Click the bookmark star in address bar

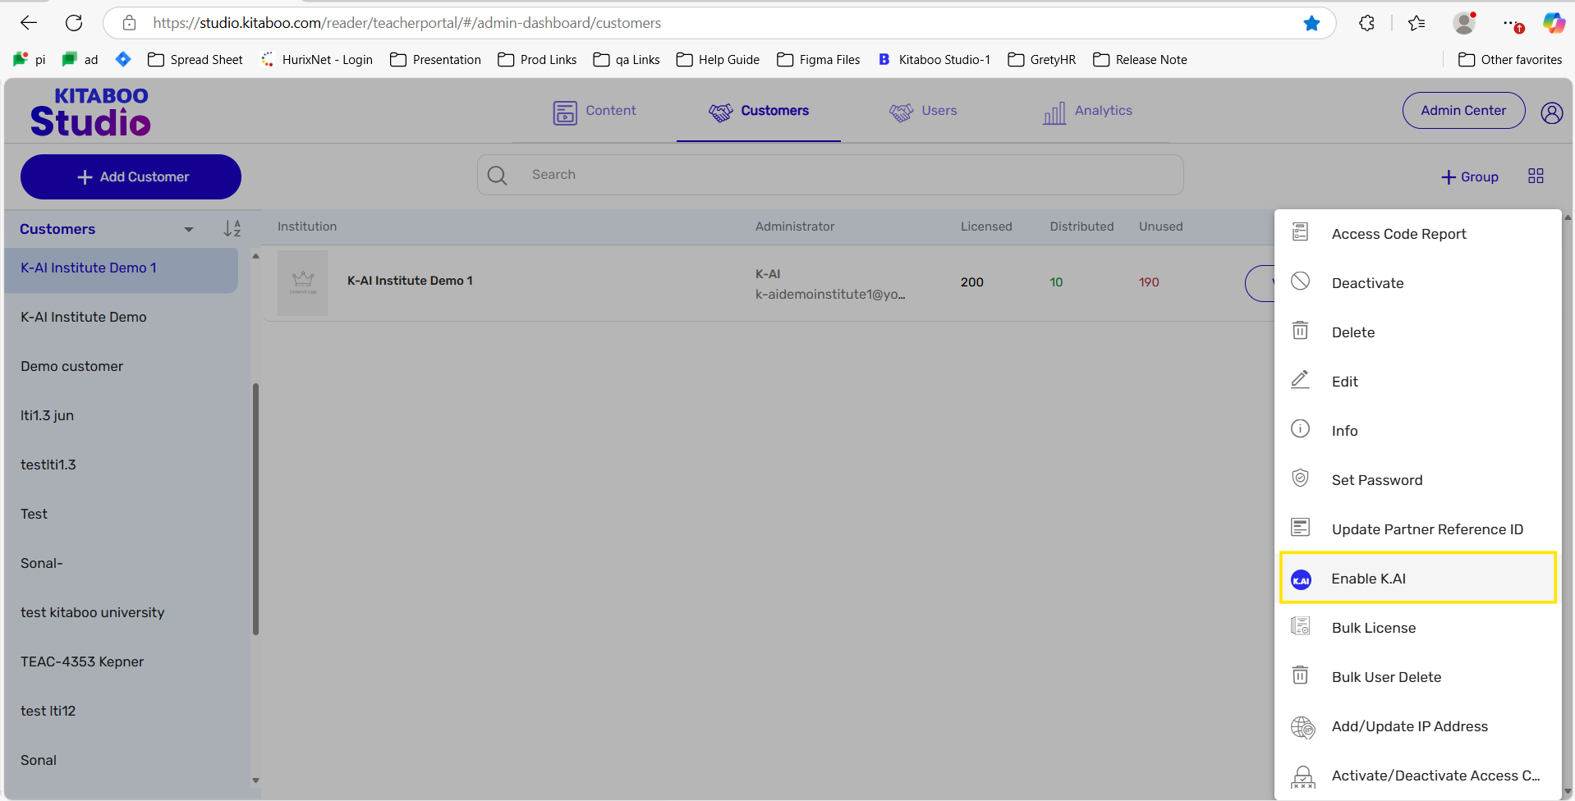(x=1311, y=23)
